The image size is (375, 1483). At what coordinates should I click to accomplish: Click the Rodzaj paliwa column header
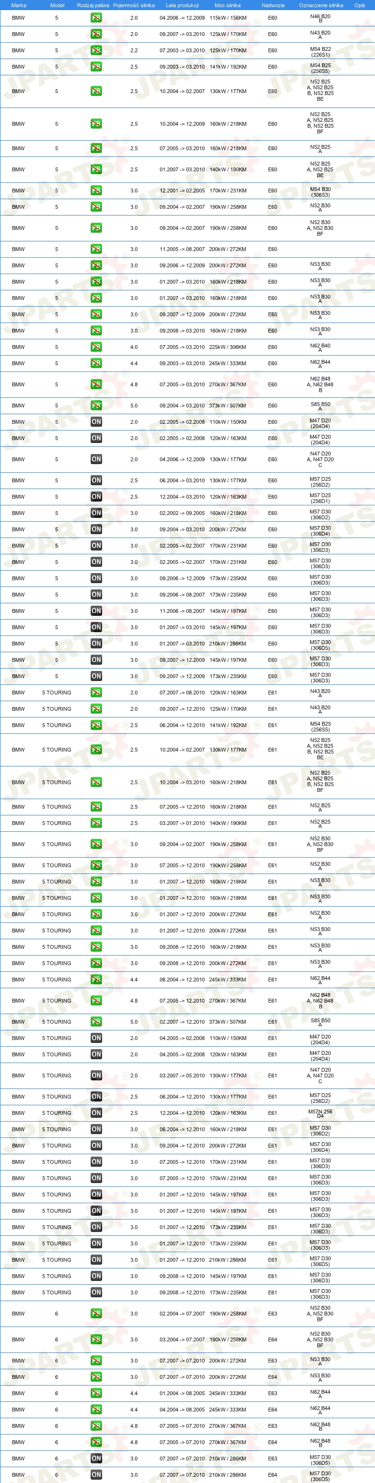pyautogui.click(x=93, y=5)
